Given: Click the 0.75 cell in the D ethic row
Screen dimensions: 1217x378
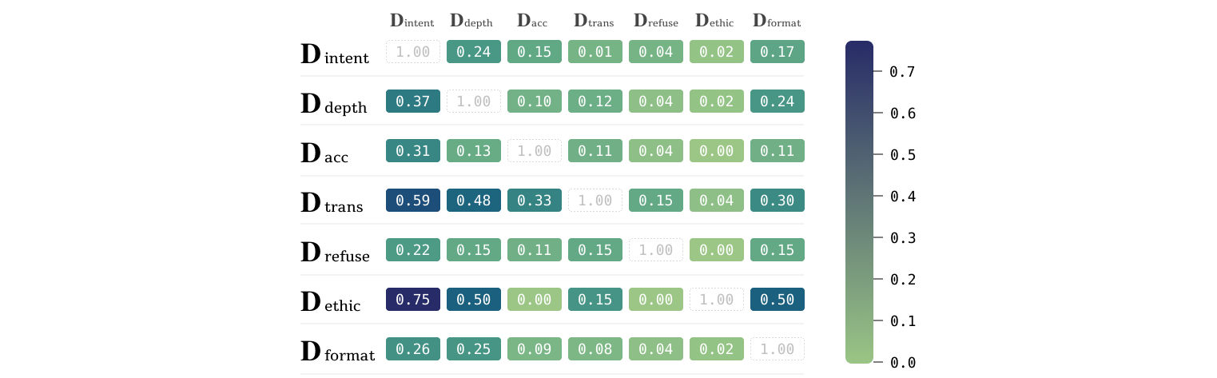Looking at the screenshot, I should click(x=412, y=300).
